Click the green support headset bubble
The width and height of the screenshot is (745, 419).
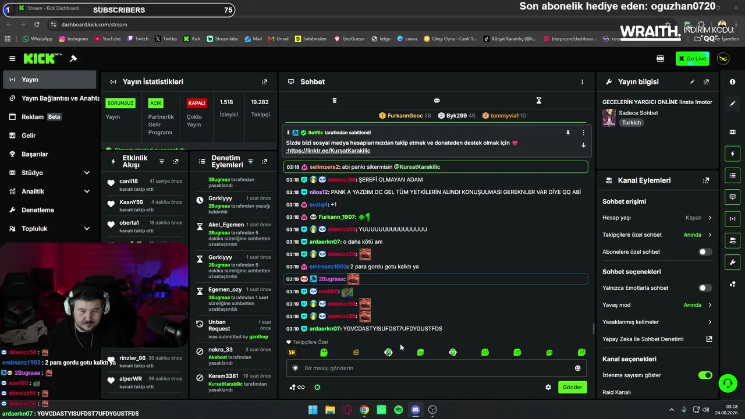pyautogui.click(x=728, y=383)
